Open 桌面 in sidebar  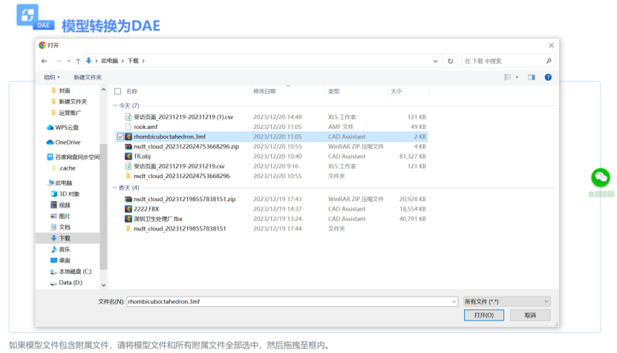65,260
